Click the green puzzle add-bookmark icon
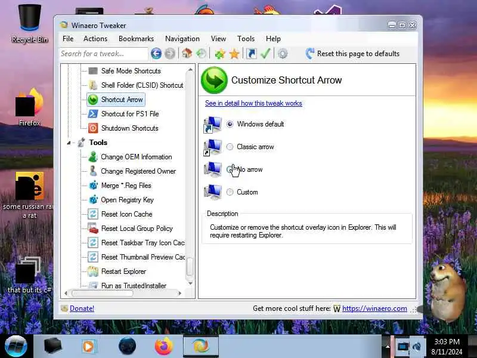Screen dimensions: 477x358 click(220, 54)
